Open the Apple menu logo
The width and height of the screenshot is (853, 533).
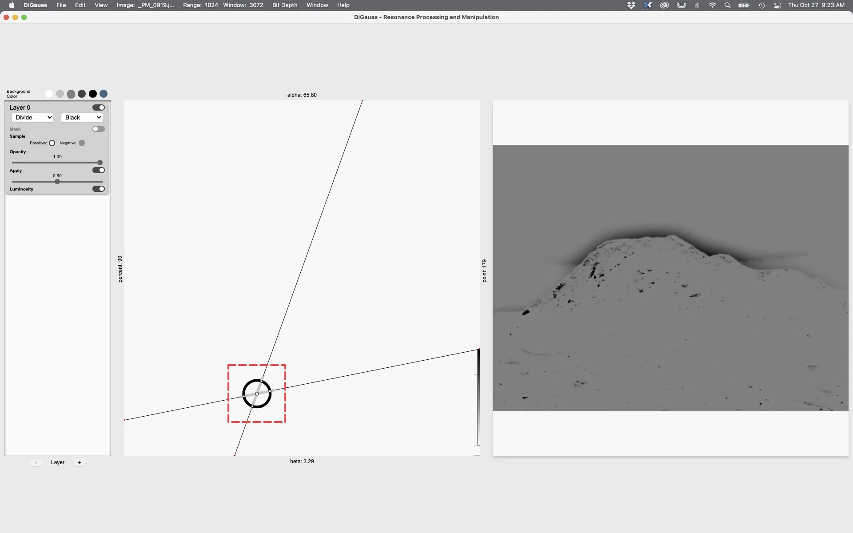point(12,5)
